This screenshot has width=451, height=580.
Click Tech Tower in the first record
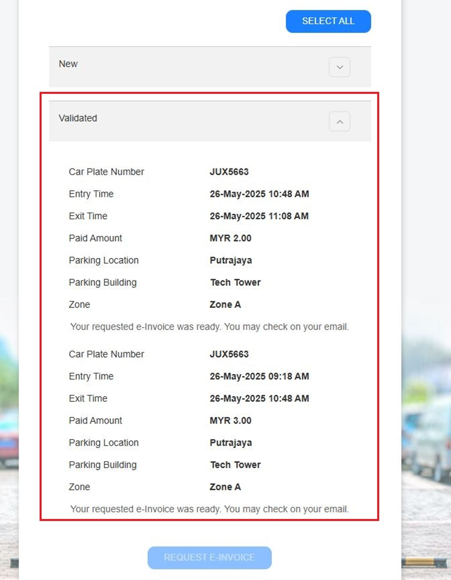235,282
